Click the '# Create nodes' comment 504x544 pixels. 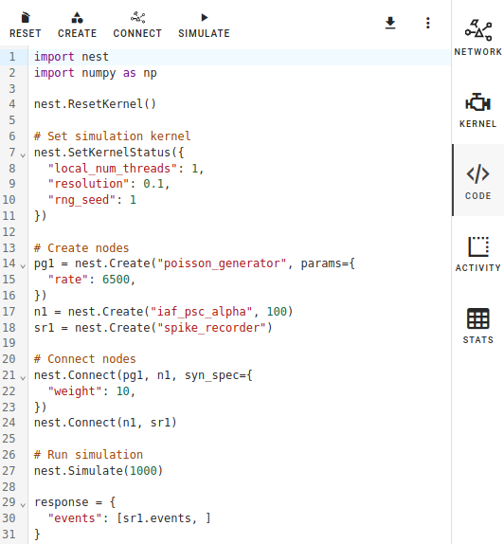(x=81, y=248)
